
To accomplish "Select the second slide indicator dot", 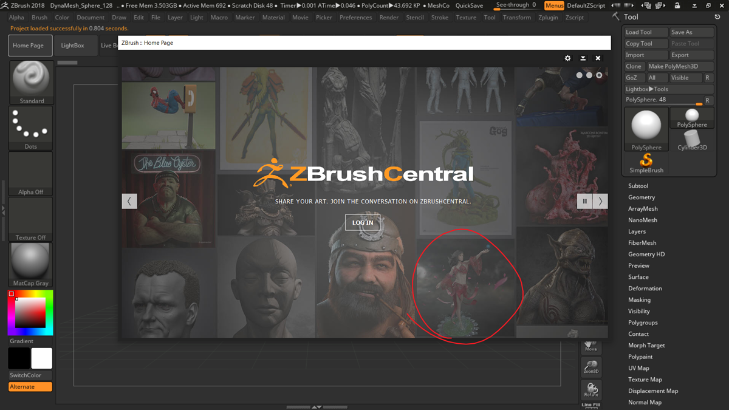I will (589, 75).
